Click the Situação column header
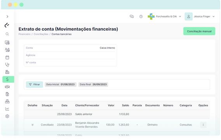The image size is (221, 140). 47,105
